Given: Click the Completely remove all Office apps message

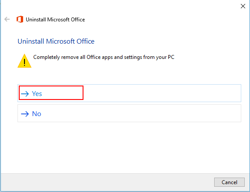Looking at the screenshot, I should click(104, 57).
